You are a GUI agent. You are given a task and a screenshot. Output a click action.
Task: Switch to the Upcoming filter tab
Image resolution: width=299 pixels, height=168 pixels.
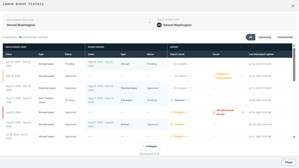[265, 37]
